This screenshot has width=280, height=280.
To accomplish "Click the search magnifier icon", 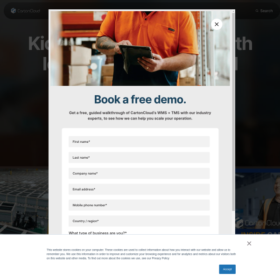I will [257, 11].
